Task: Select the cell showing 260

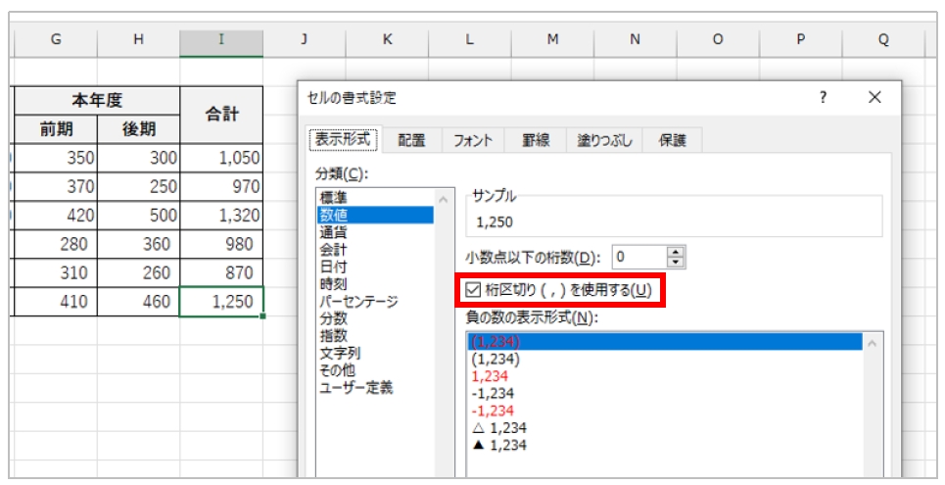Action: (139, 272)
